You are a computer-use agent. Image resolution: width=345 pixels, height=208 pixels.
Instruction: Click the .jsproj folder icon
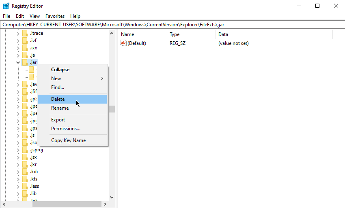coord(25,150)
